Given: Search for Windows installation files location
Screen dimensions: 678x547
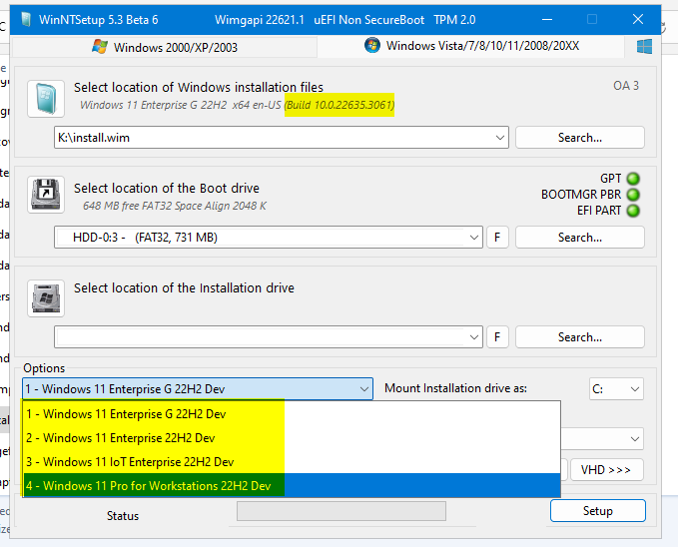Looking at the screenshot, I should tap(580, 138).
